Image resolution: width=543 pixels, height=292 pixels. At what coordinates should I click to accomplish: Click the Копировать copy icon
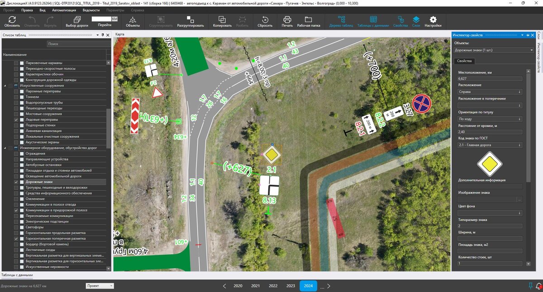[222, 19]
